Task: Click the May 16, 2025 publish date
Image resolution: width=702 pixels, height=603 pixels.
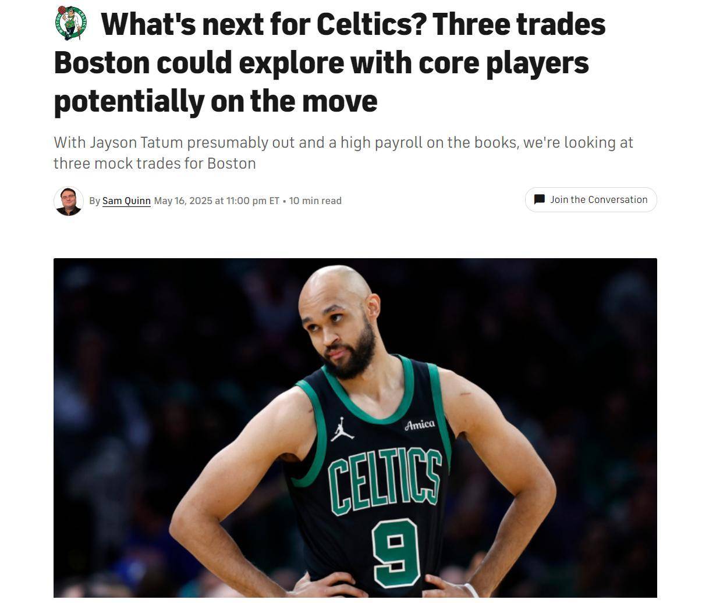Action: click(183, 201)
